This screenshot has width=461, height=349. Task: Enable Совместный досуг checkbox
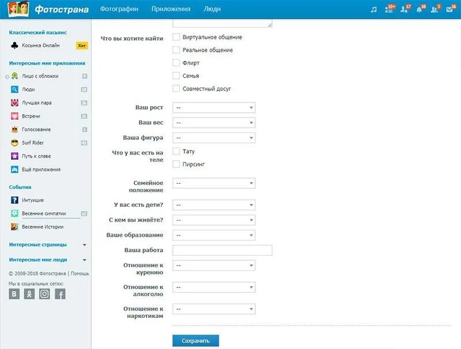pos(176,89)
